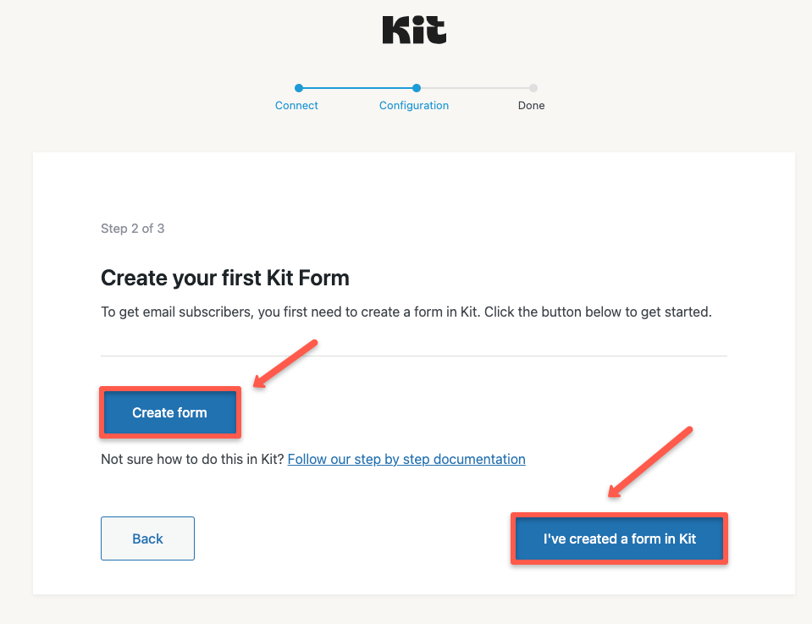Click the blue segment of the progress bar

(x=356, y=87)
